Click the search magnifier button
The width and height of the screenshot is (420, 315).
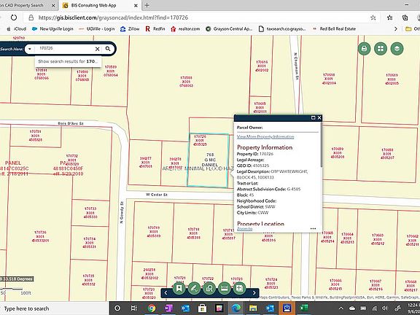(x=108, y=49)
